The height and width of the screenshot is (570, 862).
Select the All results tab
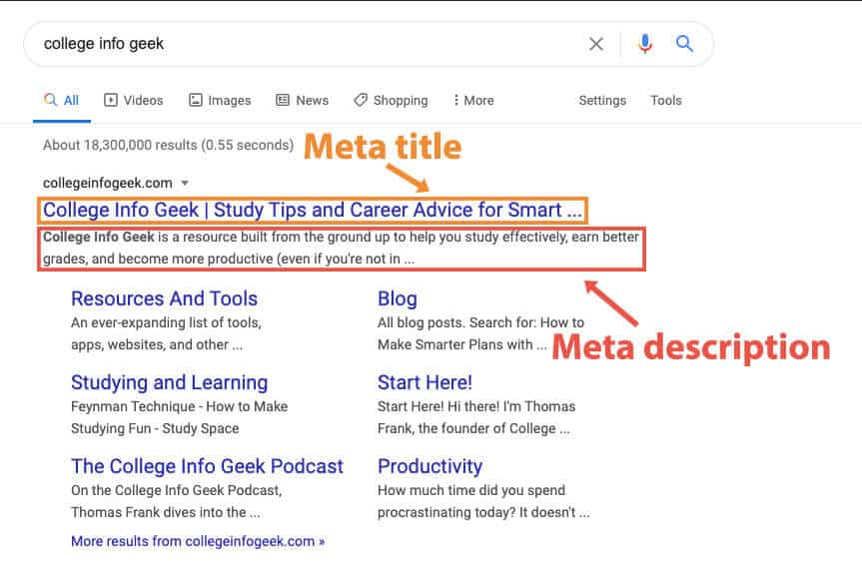[x=61, y=101]
